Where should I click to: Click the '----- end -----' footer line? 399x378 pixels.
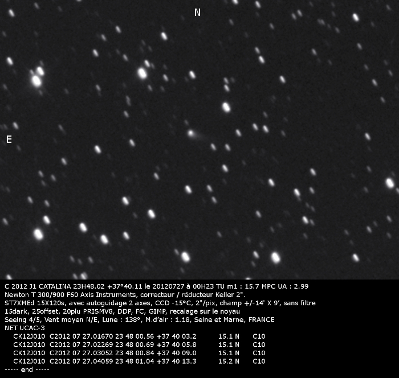click(x=27, y=369)
